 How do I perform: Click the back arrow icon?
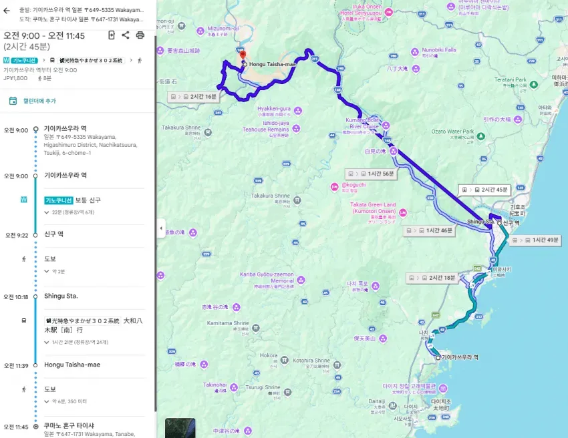tap(6, 11)
